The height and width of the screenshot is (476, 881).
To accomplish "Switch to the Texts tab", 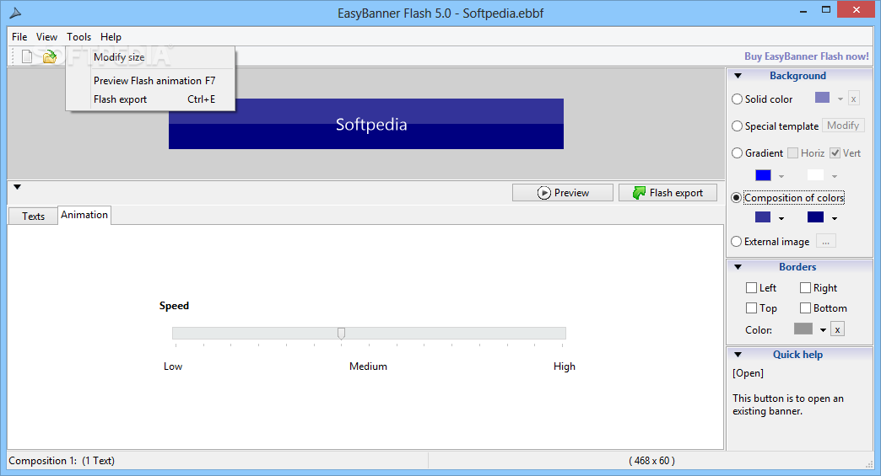I will (x=33, y=216).
